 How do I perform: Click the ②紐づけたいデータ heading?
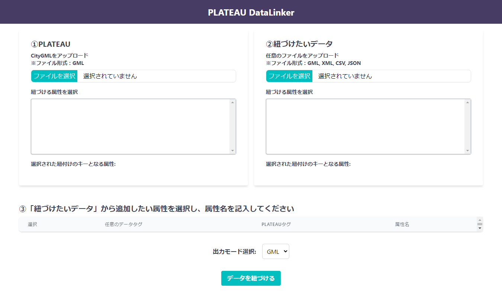299,44
